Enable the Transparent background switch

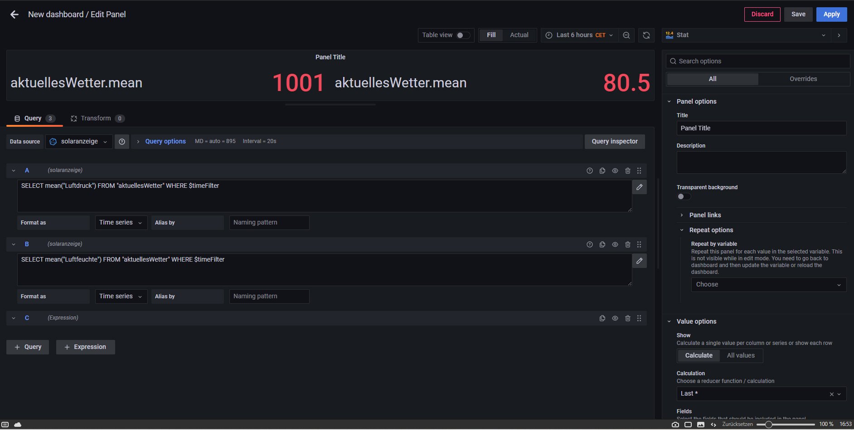point(684,196)
